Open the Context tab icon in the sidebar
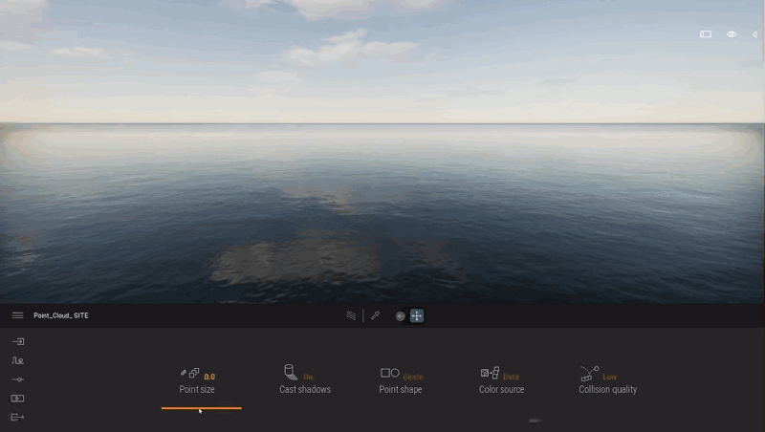The image size is (765, 432). (17, 360)
